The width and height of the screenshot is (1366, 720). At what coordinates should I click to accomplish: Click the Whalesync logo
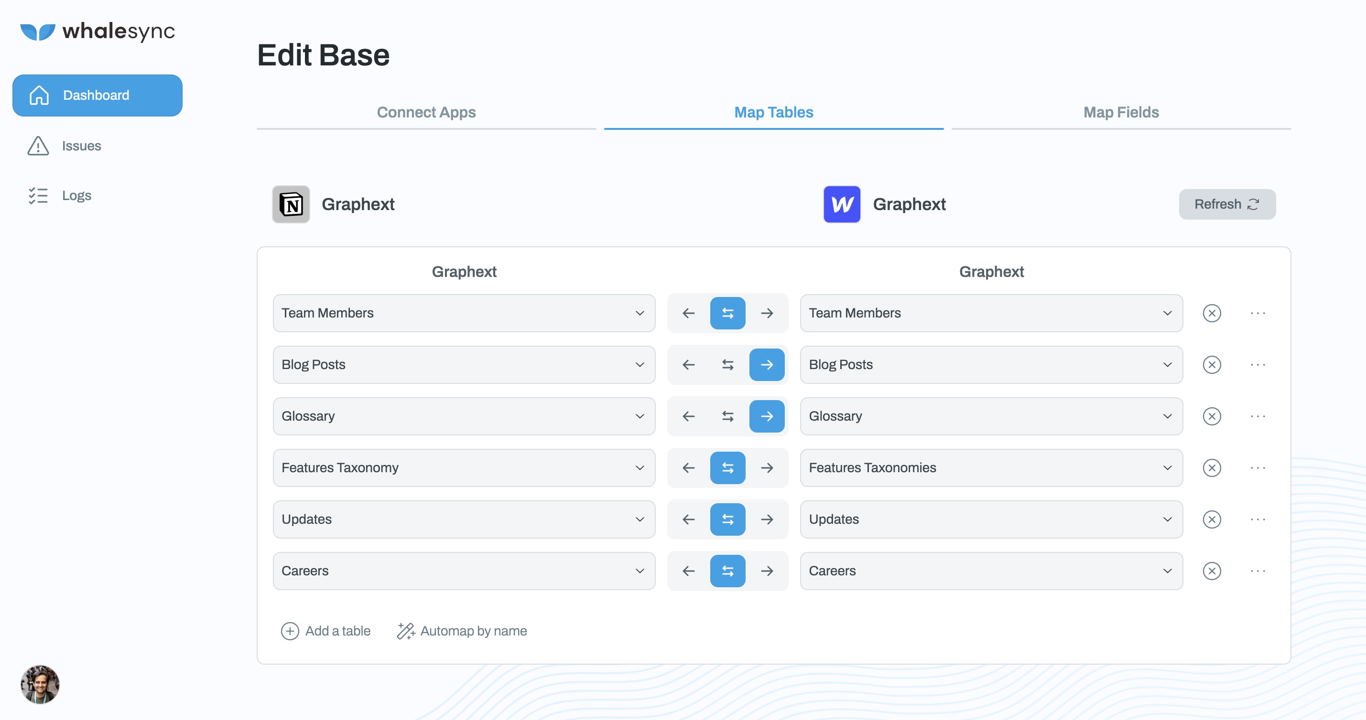(98, 31)
